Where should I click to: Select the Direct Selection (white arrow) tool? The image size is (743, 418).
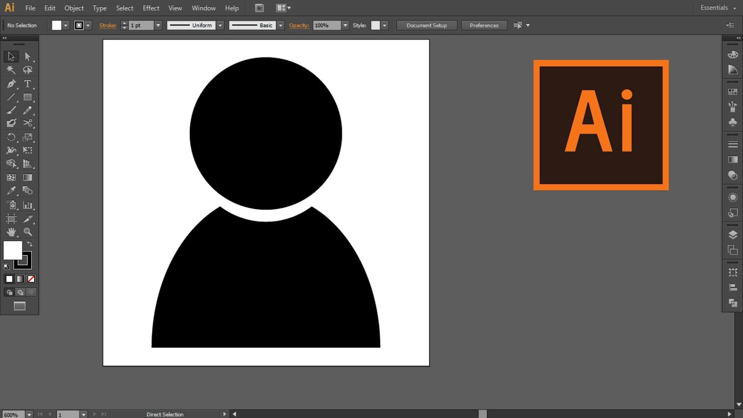coord(27,56)
